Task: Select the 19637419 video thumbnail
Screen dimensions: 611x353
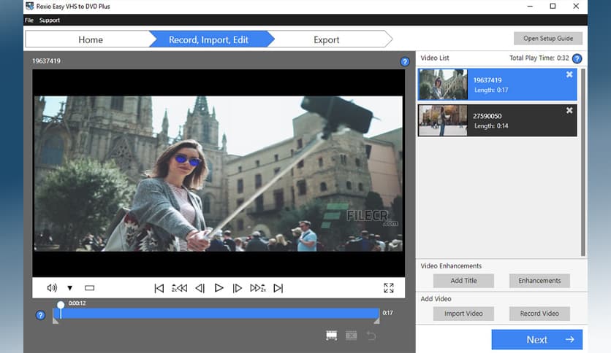Action: point(443,85)
